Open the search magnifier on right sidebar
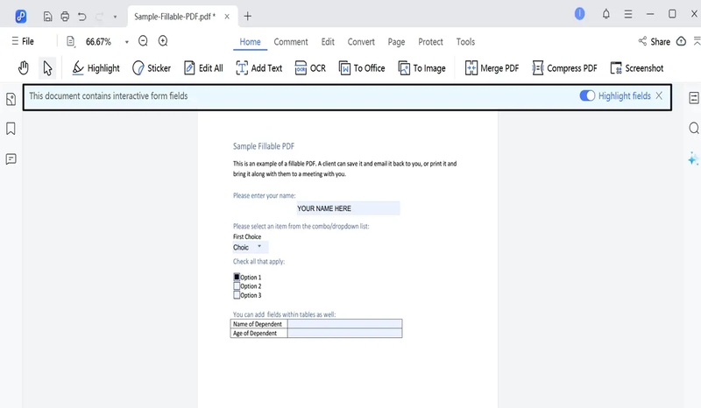This screenshot has width=701, height=408. pos(694,128)
